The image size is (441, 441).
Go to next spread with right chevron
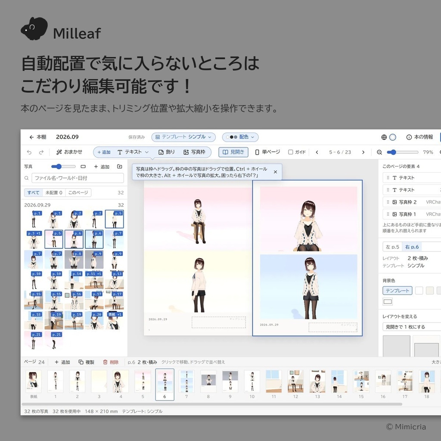point(363,152)
